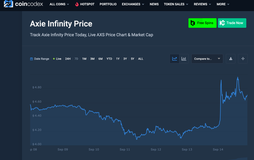This screenshot has width=254, height=160.
Task: Click the $4.20 price axis label
Action: pos(37,130)
